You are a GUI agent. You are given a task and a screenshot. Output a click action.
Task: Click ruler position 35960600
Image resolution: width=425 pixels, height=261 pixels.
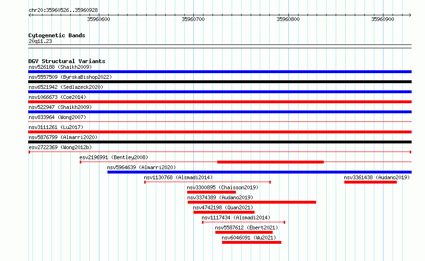pos(99,19)
